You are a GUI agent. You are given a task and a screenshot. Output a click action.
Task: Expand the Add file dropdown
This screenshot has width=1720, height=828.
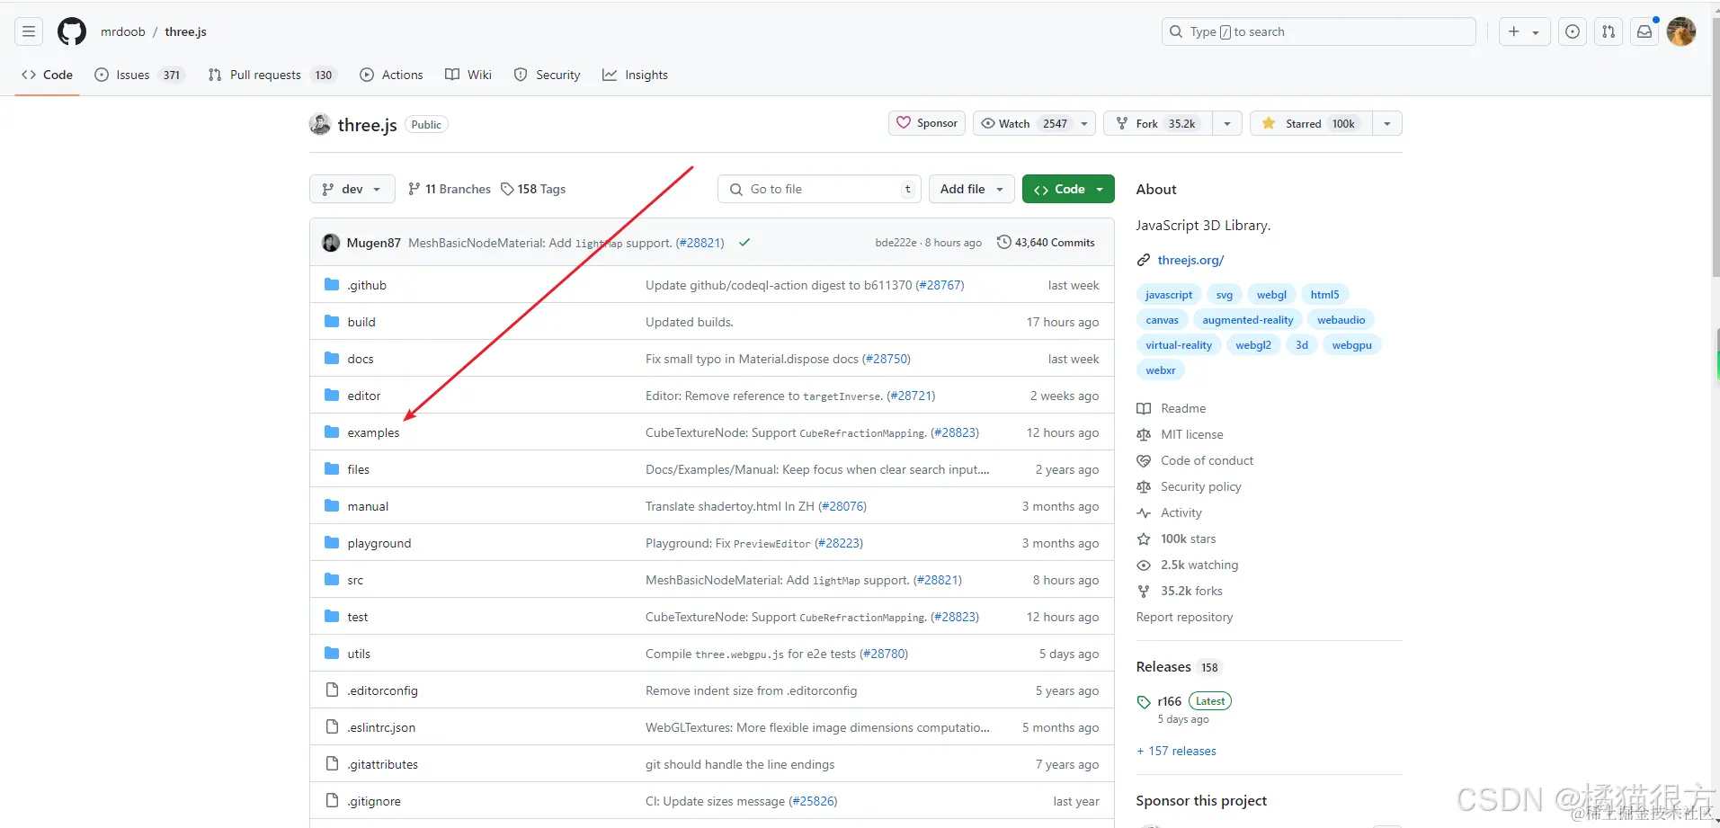972,189
